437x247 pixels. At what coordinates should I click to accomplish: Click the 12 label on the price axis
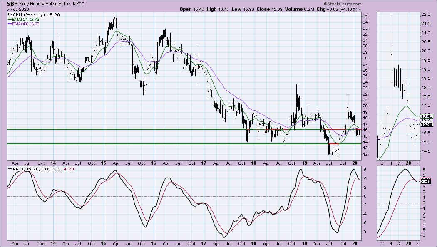365,154
